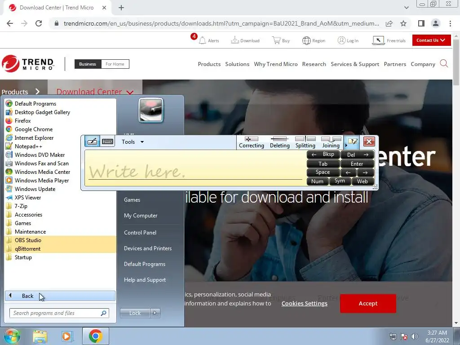Viewport: 460px width, 345px height.
Task: Click the Download icon in top bar
Action: click(235, 40)
